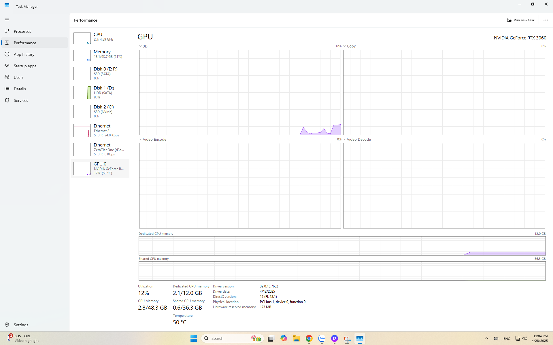Select the Performance page icon in sidebar
The image size is (553, 345).
click(7, 43)
